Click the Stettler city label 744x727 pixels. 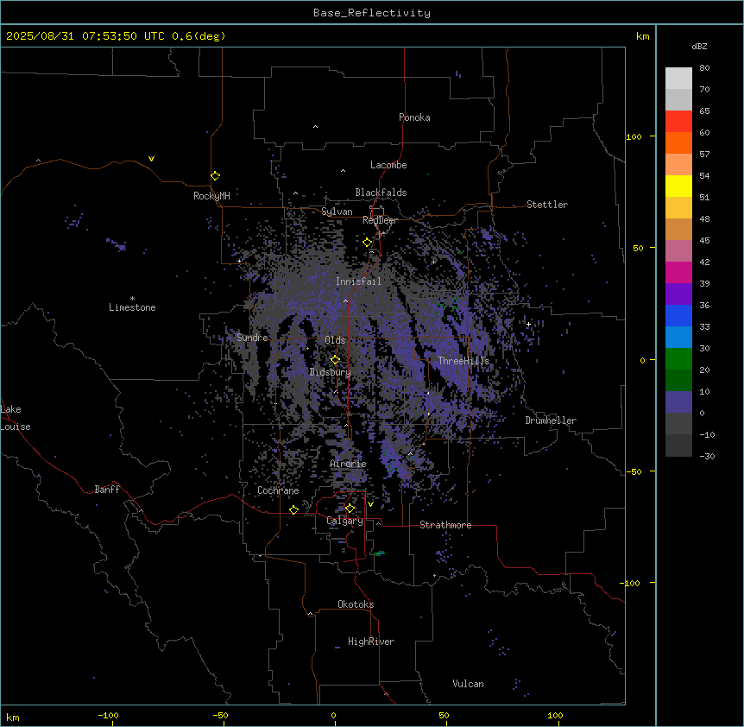547,205
